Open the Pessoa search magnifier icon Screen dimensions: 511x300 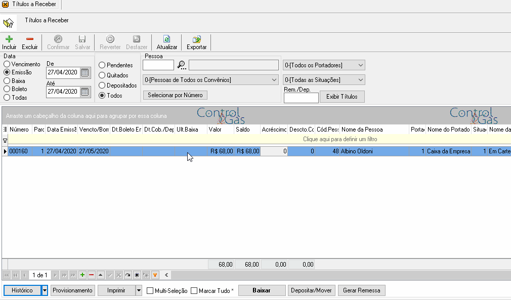(182, 65)
